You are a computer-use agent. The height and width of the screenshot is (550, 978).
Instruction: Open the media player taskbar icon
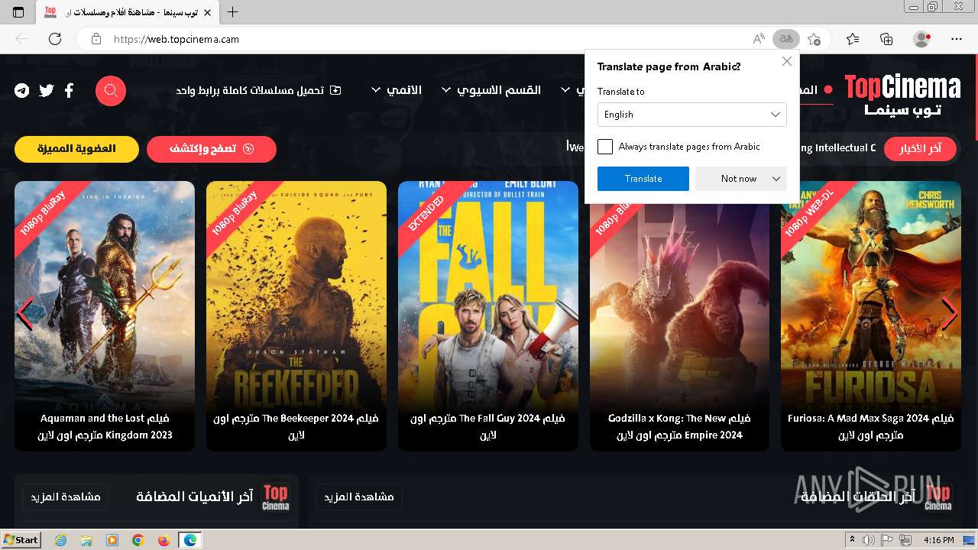point(112,540)
